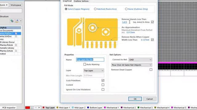Click the Workspace button
The image size is (197, 110).
16,5
